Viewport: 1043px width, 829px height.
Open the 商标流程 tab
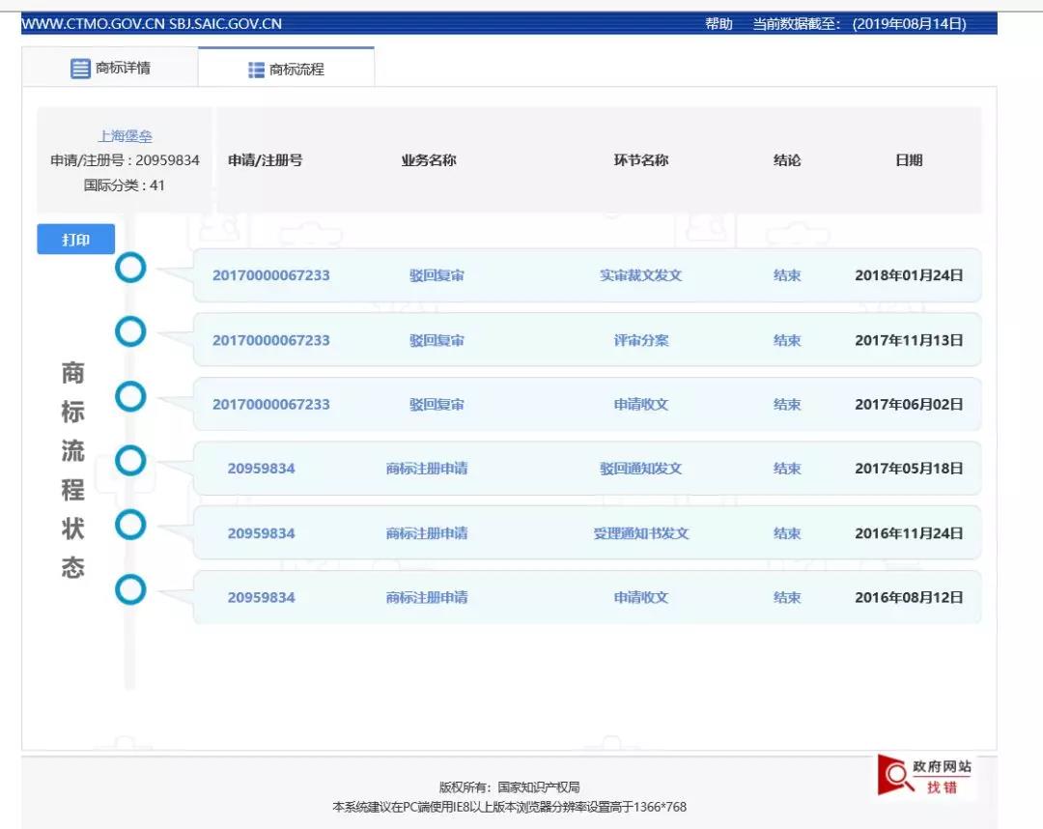click(x=286, y=70)
